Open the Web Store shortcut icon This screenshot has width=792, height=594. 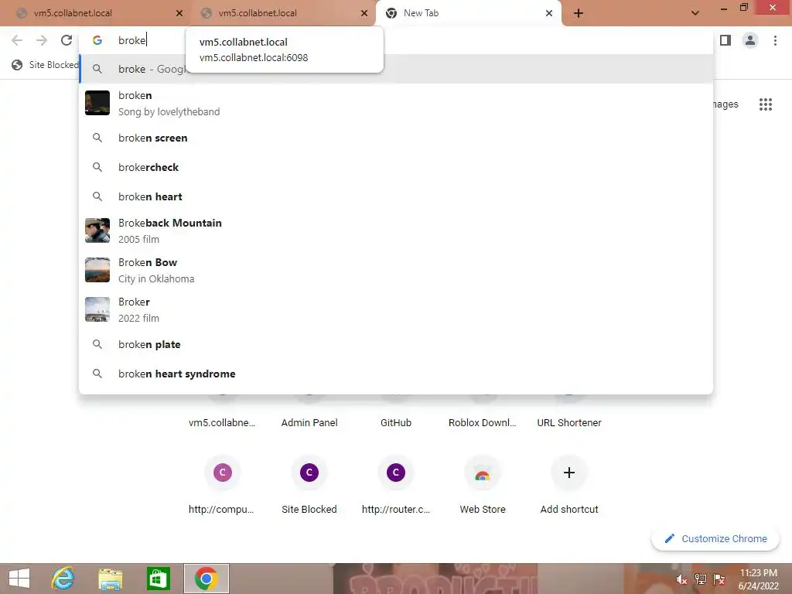click(x=483, y=473)
